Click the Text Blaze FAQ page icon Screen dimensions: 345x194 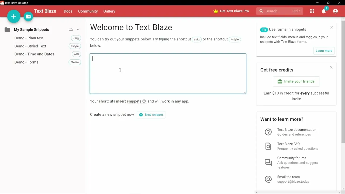(x=268, y=146)
